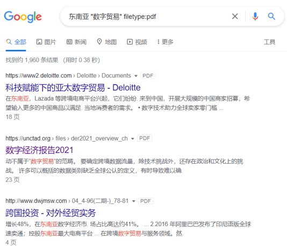Click the 4 页 page count text

click(x=11, y=242)
